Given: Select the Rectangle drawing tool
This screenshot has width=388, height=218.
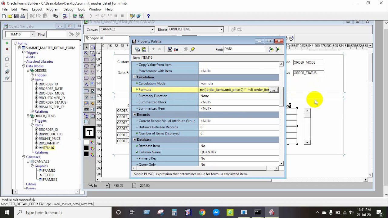Looking at the screenshot, I should [x=86, y=60].
